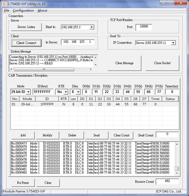Click system message scroll up arrow

(96, 57)
